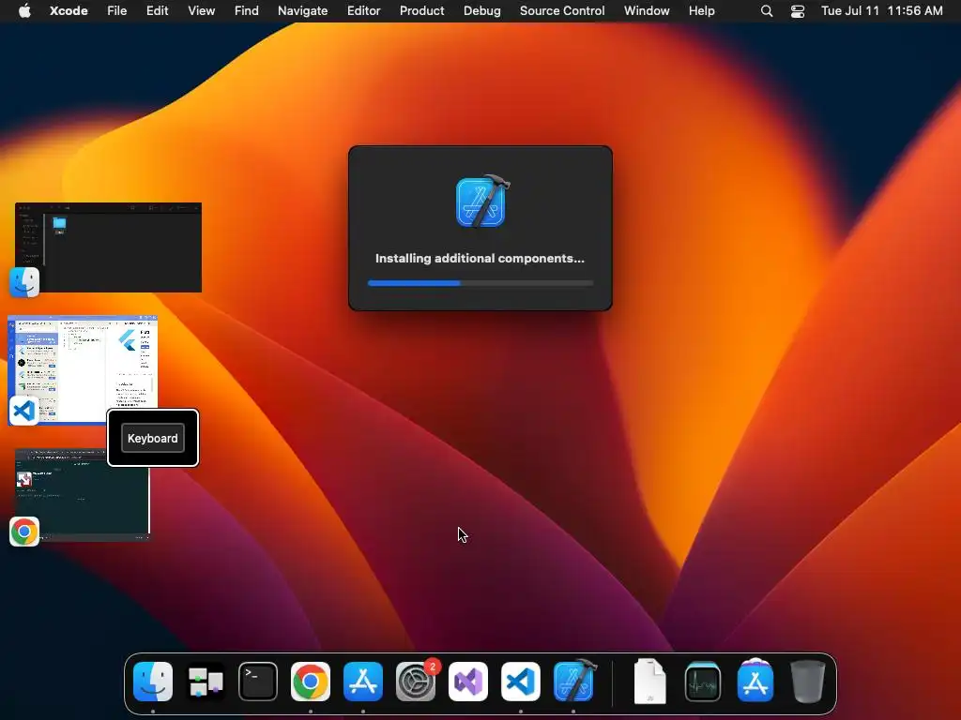Open the Trash from the Dock
This screenshot has height=720, width=961.
(808, 682)
